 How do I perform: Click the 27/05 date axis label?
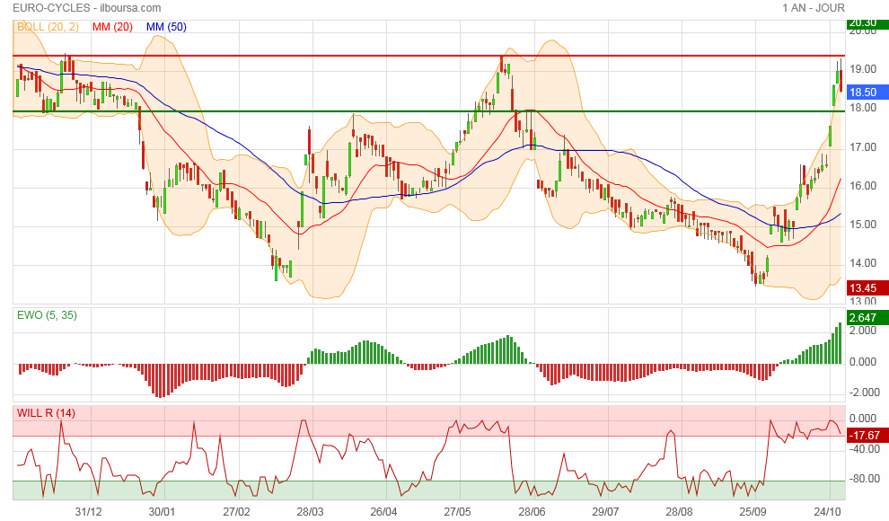click(x=458, y=512)
